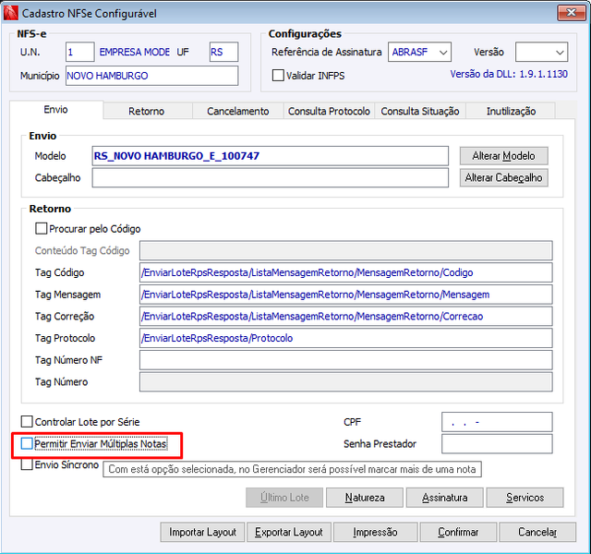Screen dimensions: 591x554
Task: Go to the Consulta Situação tab
Action: (x=420, y=111)
